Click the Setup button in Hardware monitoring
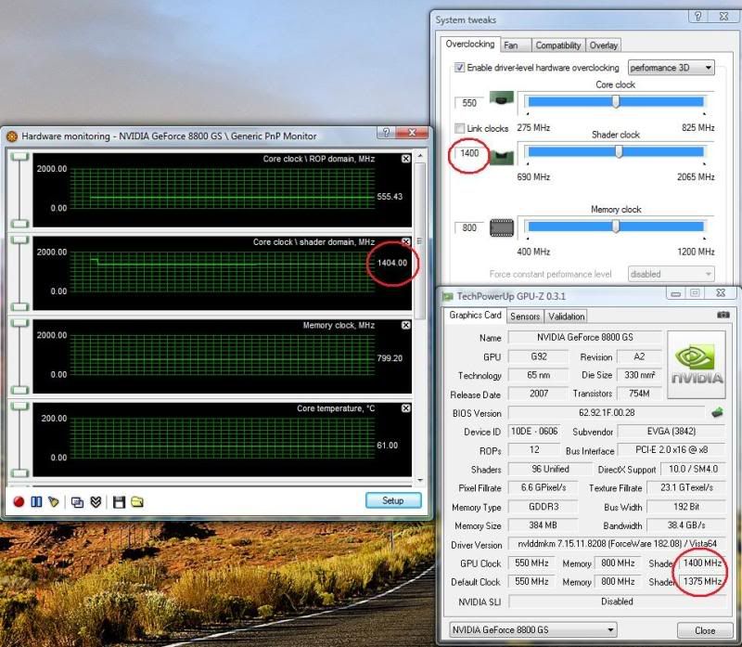Image resolution: width=742 pixels, height=647 pixels. click(x=392, y=500)
